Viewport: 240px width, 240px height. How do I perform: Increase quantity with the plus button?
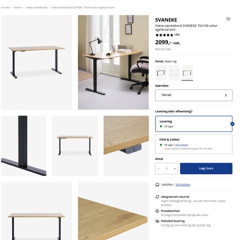tap(174, 168)
